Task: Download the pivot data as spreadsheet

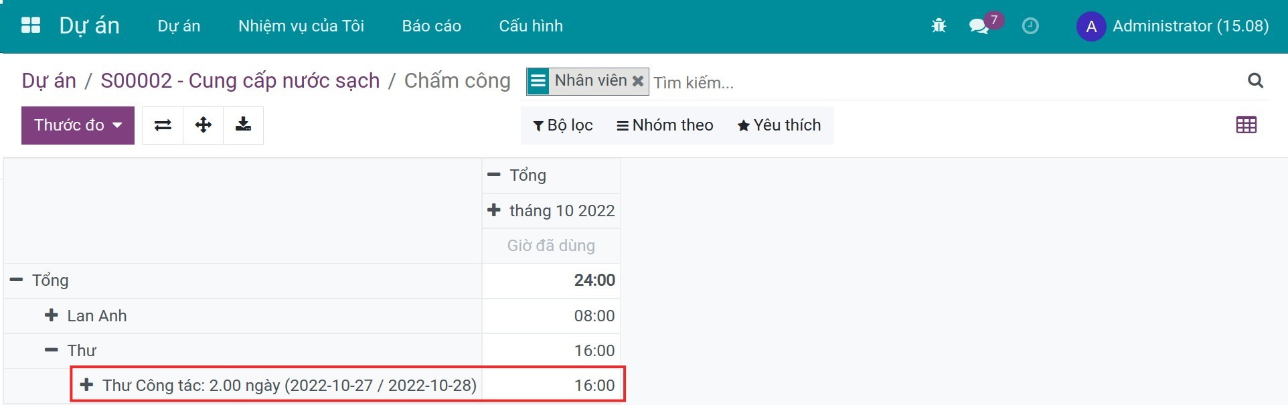Action: point(243,125)
